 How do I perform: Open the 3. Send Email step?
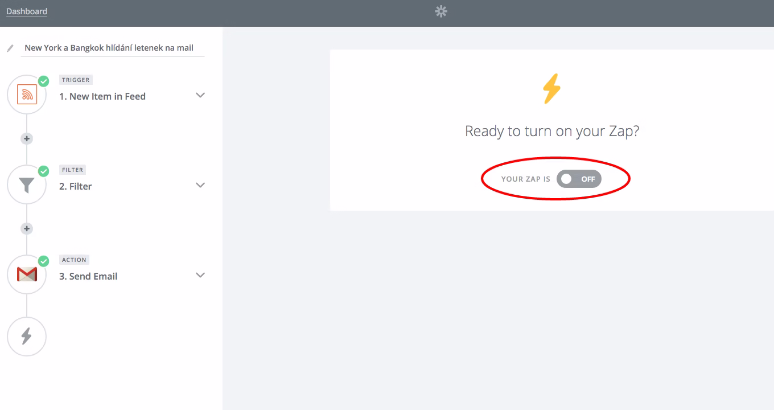(88, 276)
